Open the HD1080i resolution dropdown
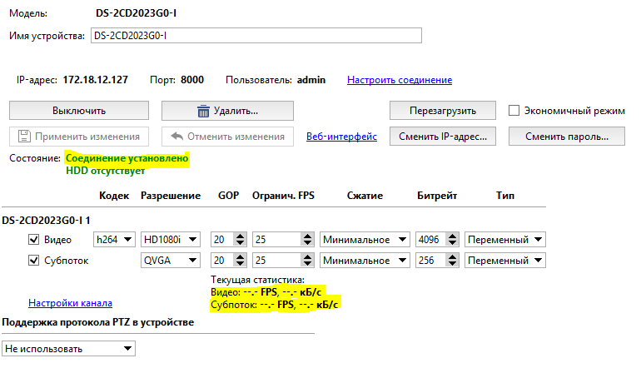The width and height of the screenshot is (641, 378). pyautogui.click(x=171, y=240)
